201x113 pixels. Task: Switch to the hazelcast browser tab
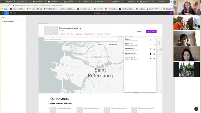tap(131, 2)
